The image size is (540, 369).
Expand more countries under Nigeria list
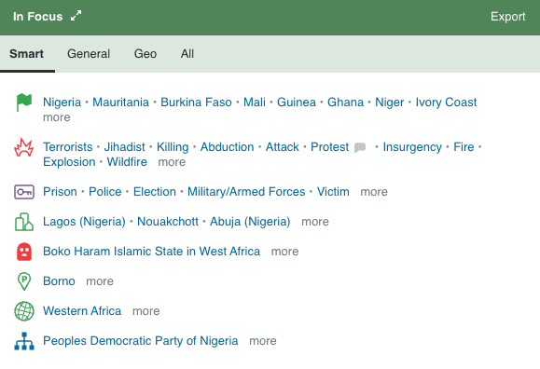coord(57,117)
